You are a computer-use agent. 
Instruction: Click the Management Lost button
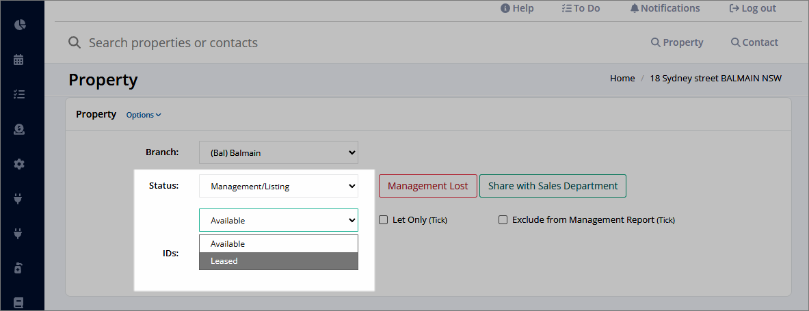point(427,186)
